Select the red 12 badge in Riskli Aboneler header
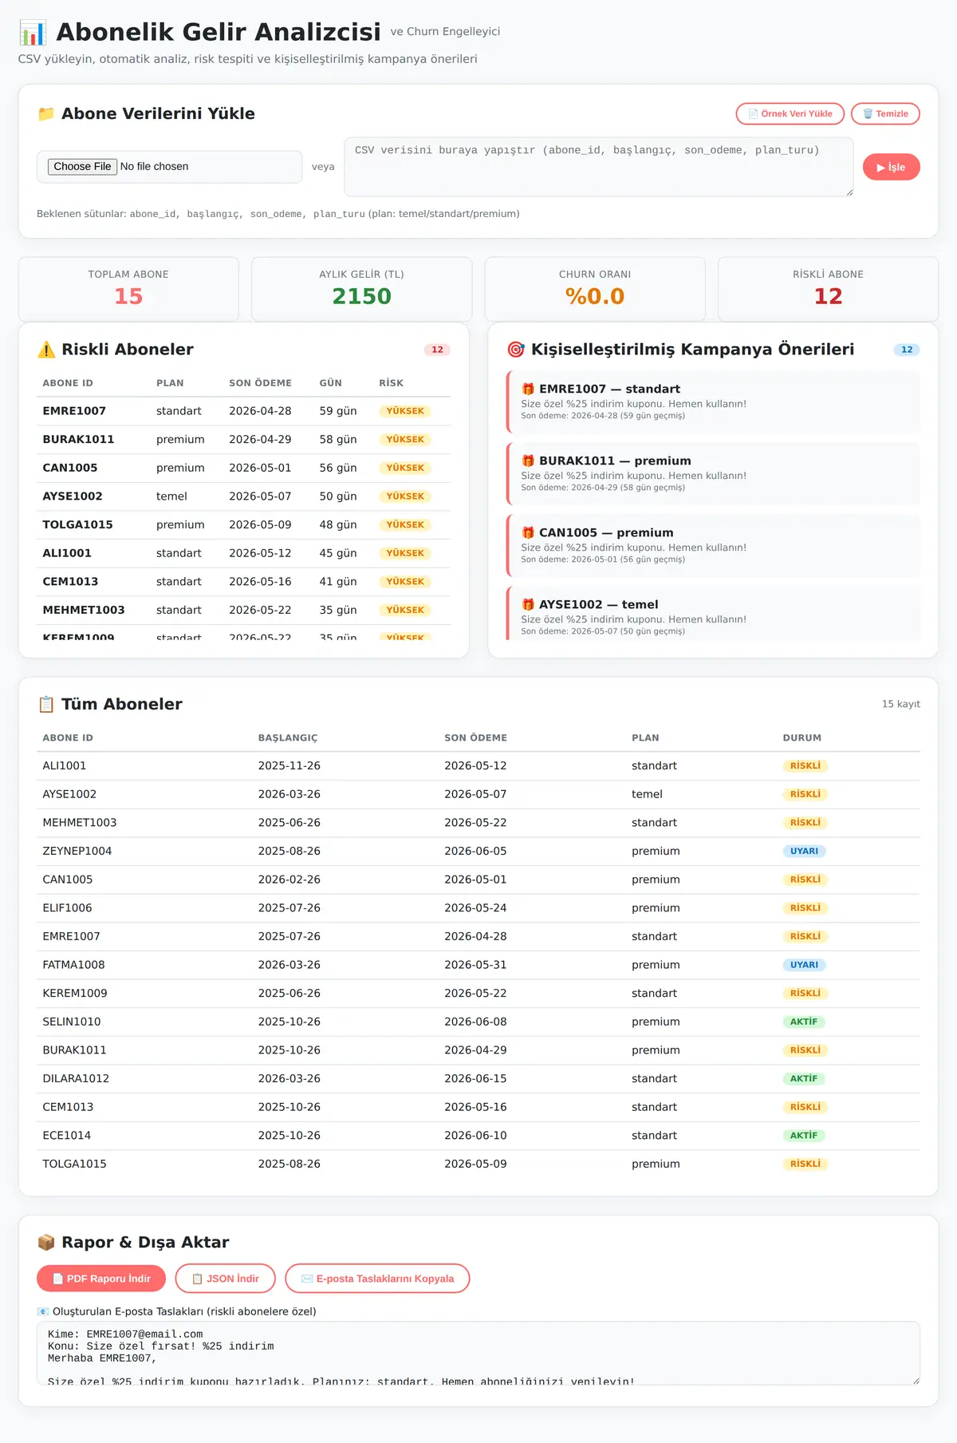The image size is (957, 1443). (x=437, y=350)
